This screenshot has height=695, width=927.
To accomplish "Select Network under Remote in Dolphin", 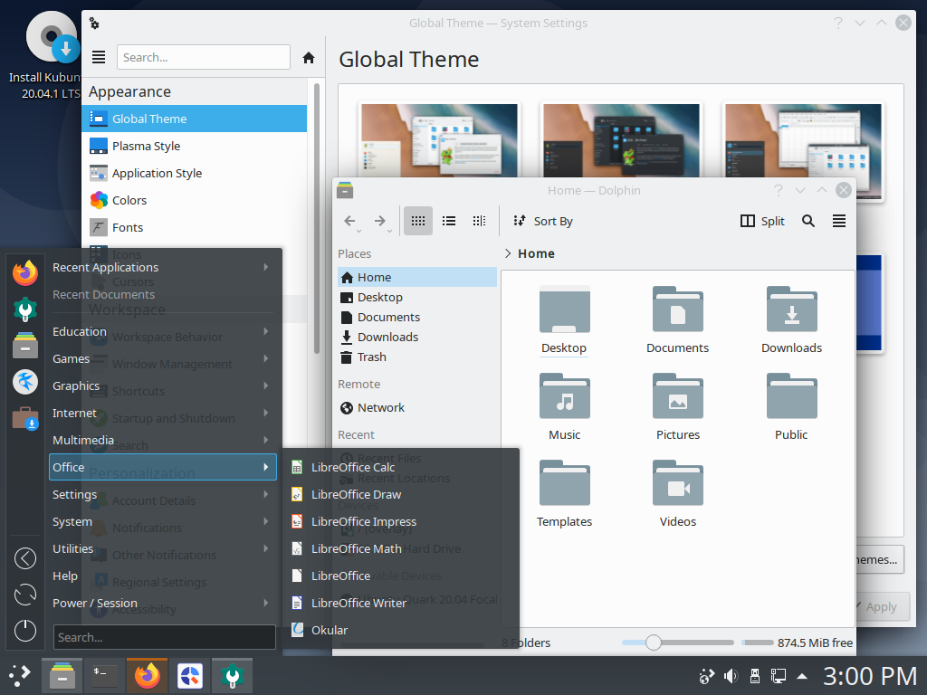I will tap(417, 408).
